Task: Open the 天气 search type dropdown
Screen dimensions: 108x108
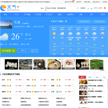Action: coord(43,8)
